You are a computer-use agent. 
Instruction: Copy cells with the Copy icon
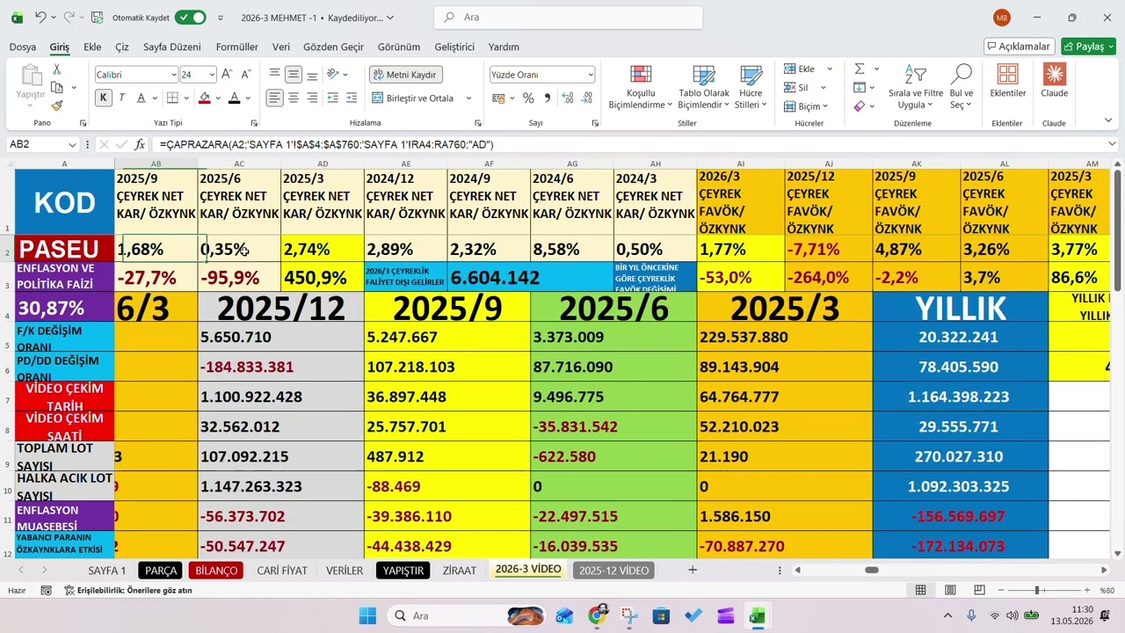tap(57, 87)
